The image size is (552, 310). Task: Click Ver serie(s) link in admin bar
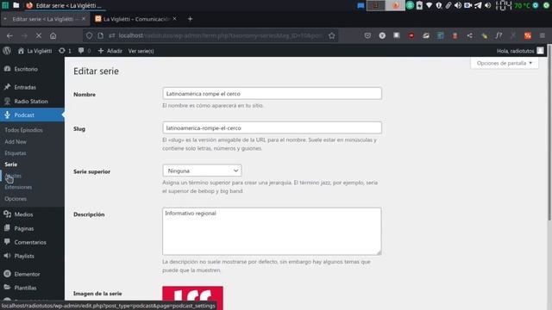(141, 51)
